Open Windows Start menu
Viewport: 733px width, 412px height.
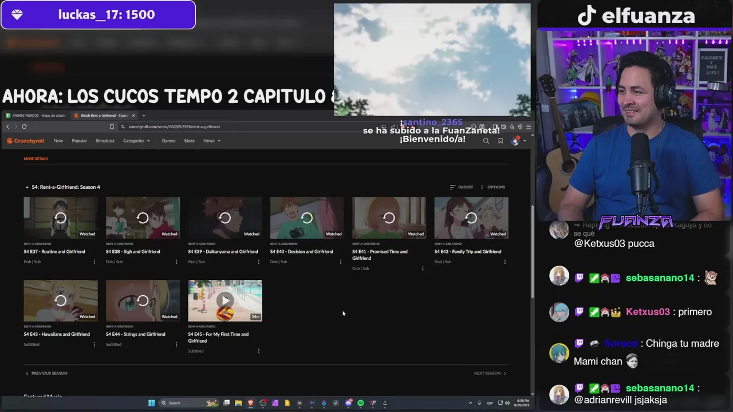pos(151,403)
